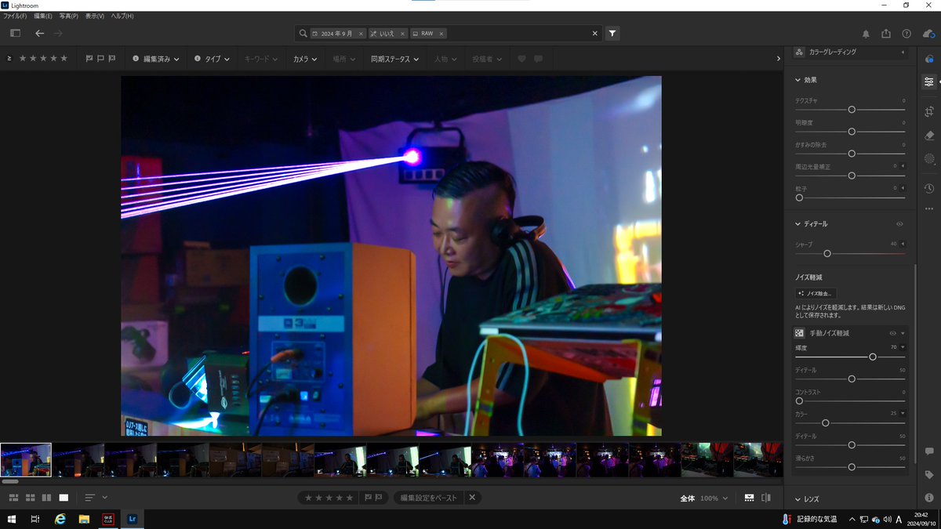Toggle the star rating comparison operator

point(9,58)
